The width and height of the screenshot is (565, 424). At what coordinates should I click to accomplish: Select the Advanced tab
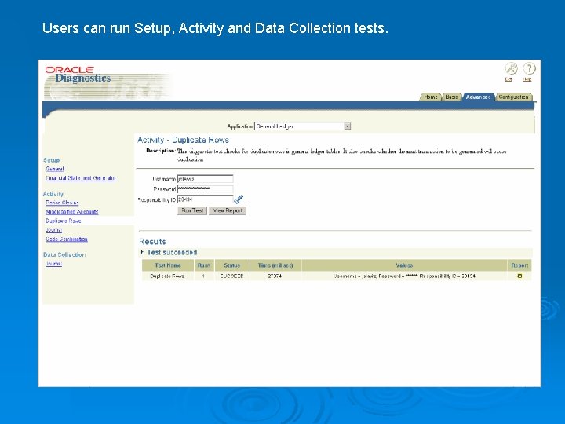[x=478, y=97]
